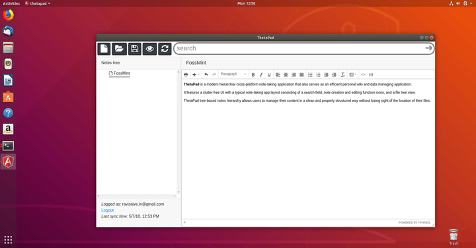
Task: Click the POWERED BY TINYMCE link
Action: point(415,222)
